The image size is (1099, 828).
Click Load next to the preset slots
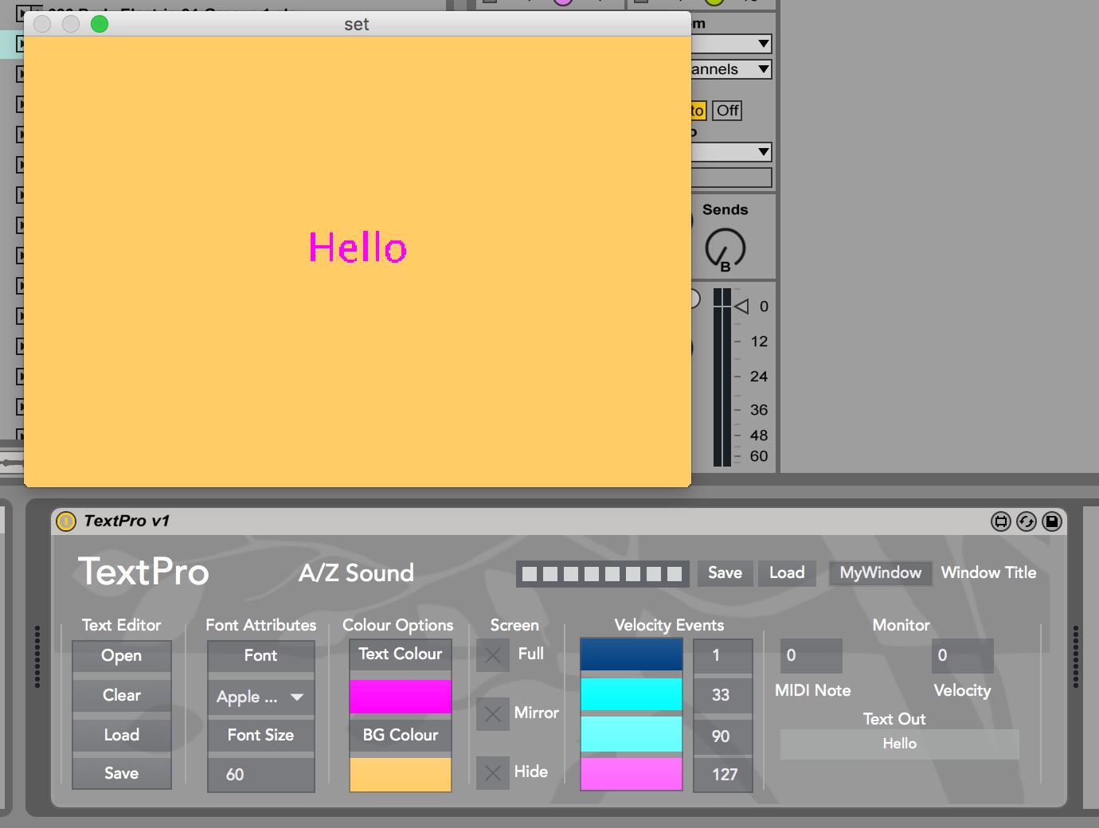786,573
